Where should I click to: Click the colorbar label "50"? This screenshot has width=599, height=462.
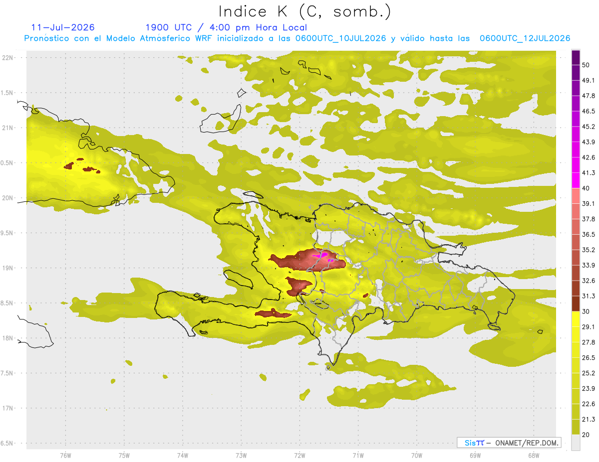click(x=587, y=65)
